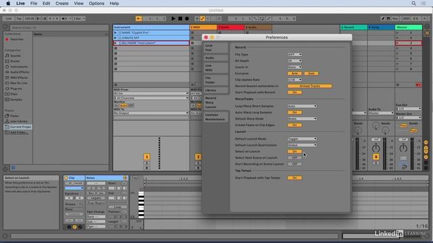Open Count-In dropdown
433x243 pixels.
[x=294, y=67]
